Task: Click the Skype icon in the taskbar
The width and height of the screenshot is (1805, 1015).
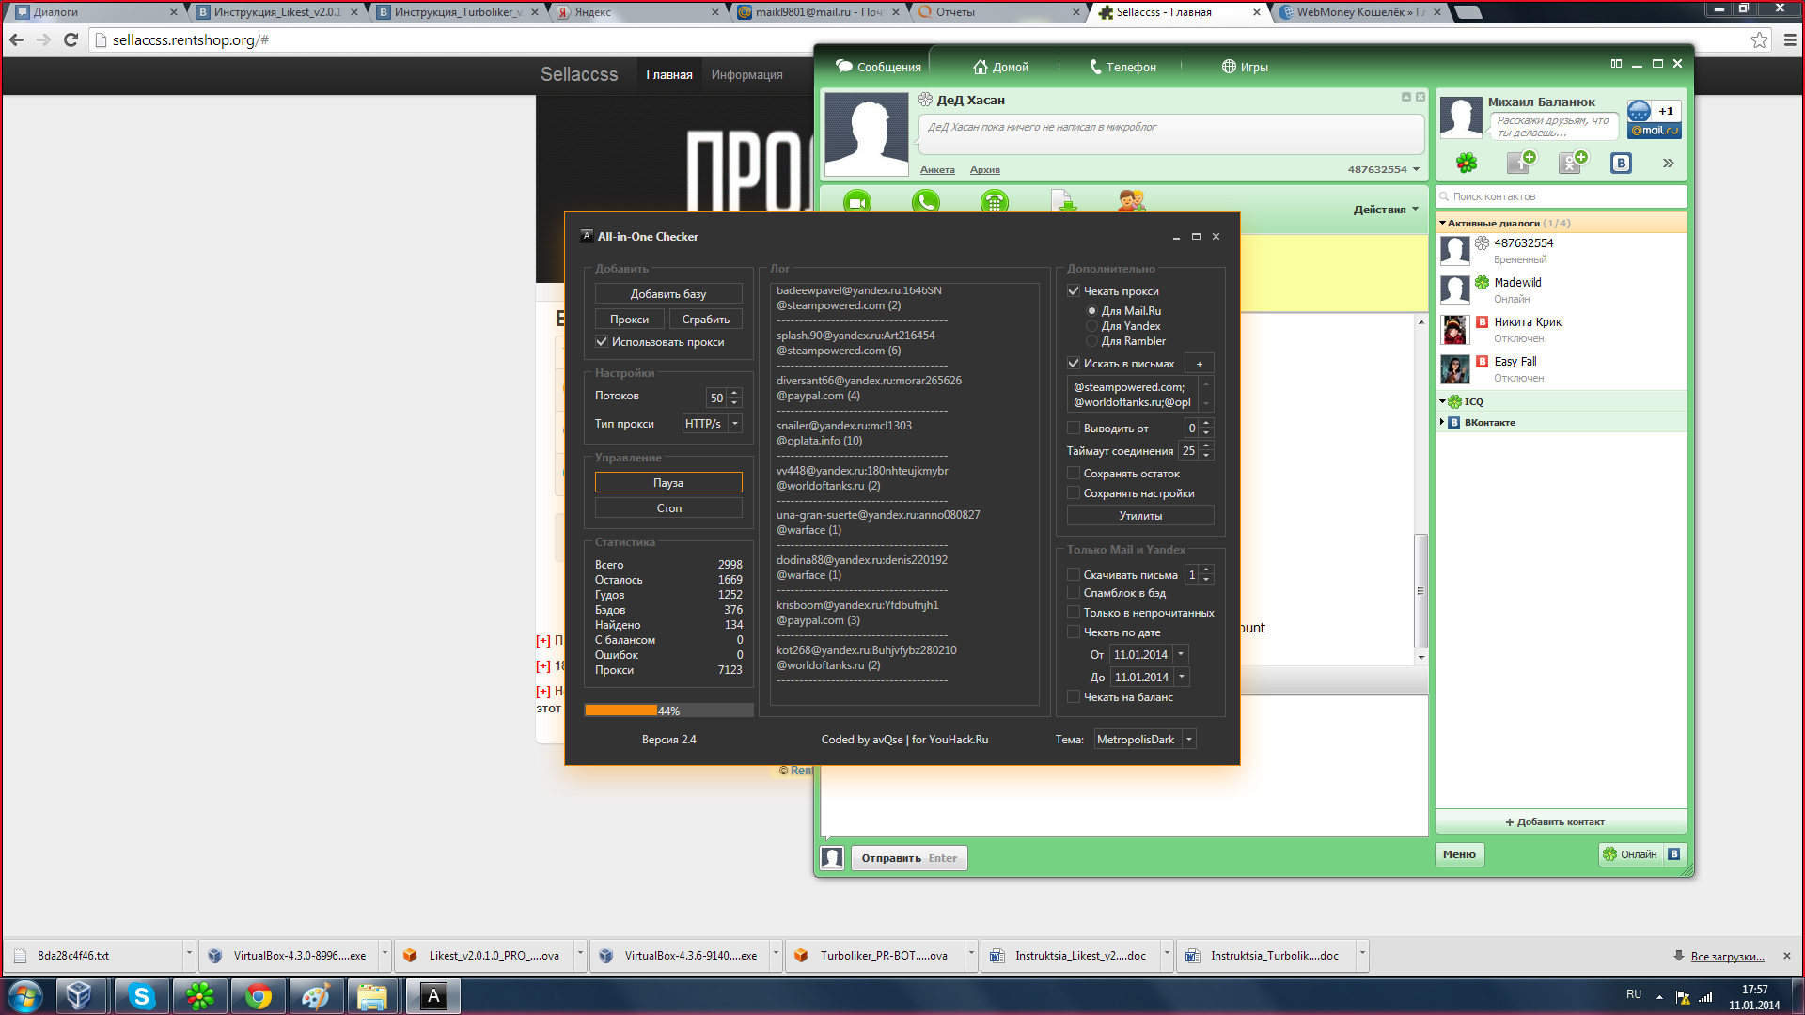Action: [x=141, y=996]
